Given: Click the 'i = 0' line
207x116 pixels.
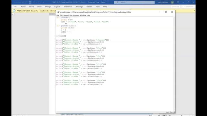Looking at the screenshot, I should click(x=63, y=30).
